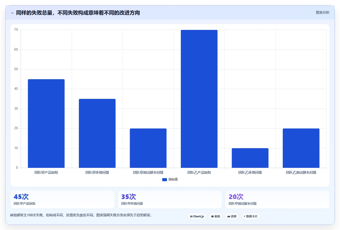Click the 表格 tag chip
The width and height of the screenshot is (340, 230).
[x=215, y=216]
